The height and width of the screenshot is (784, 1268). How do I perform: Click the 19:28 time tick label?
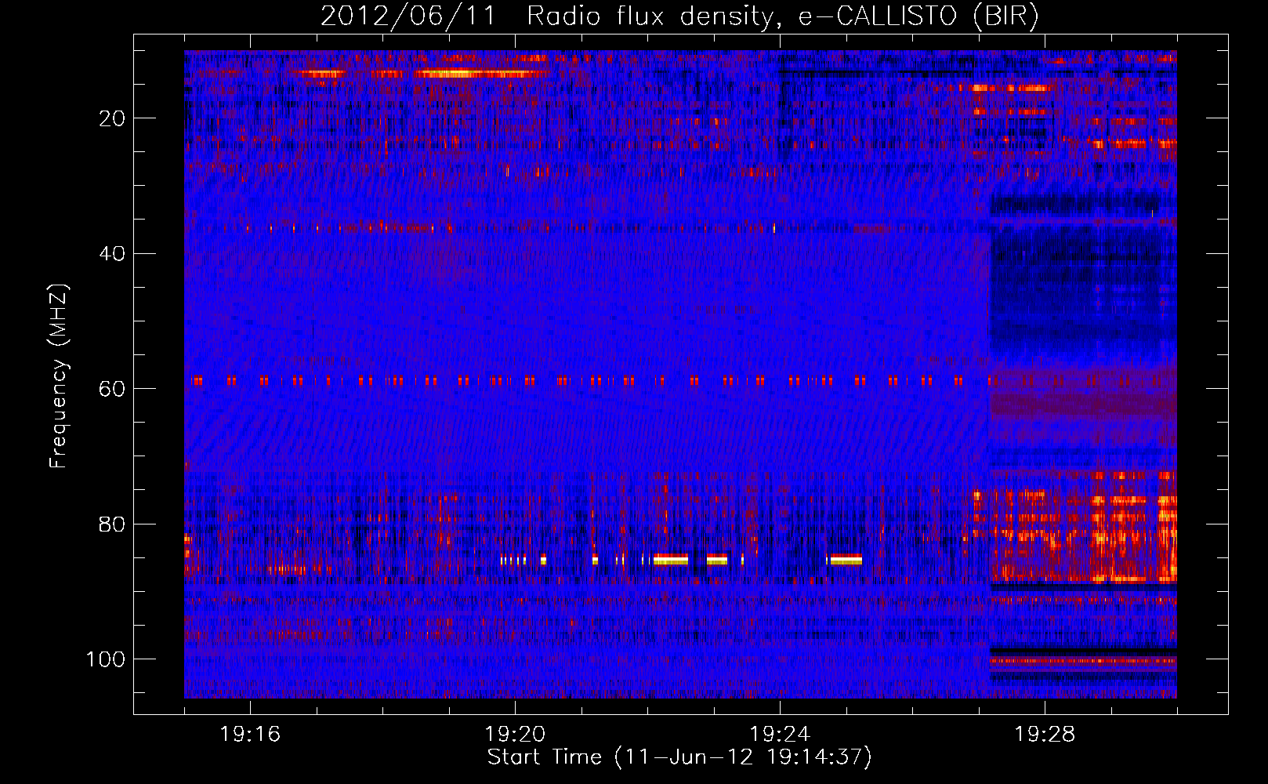(1045, 735)
